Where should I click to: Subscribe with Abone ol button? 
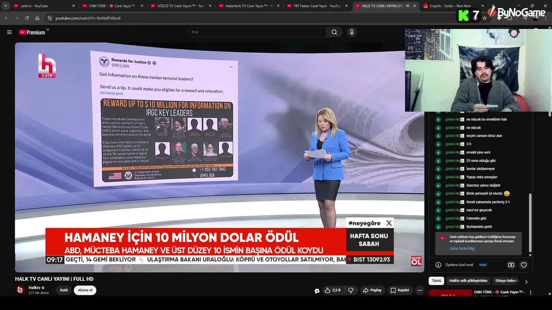85,290
